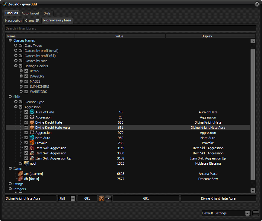Click the db [focus] Draconic Bow icon
This screenshot has width=262, height=221.
click(21, 178)
